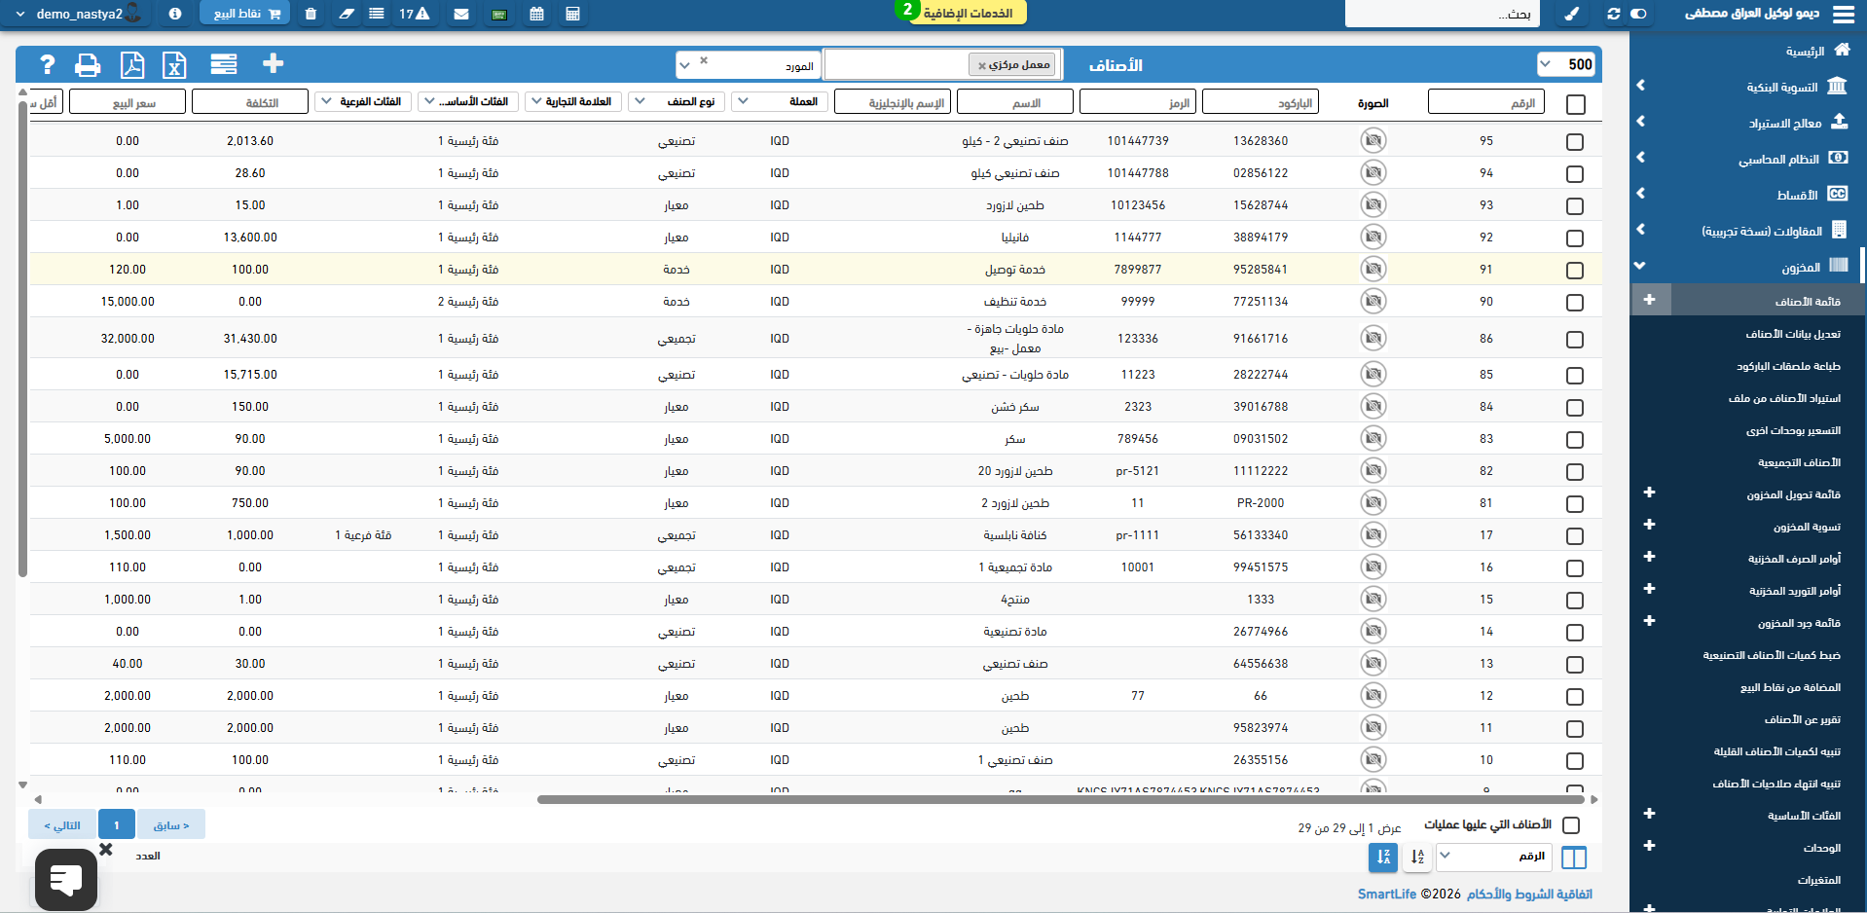
Task: Click image placeholder for item 91
Action: click(x=1373, y=269)
